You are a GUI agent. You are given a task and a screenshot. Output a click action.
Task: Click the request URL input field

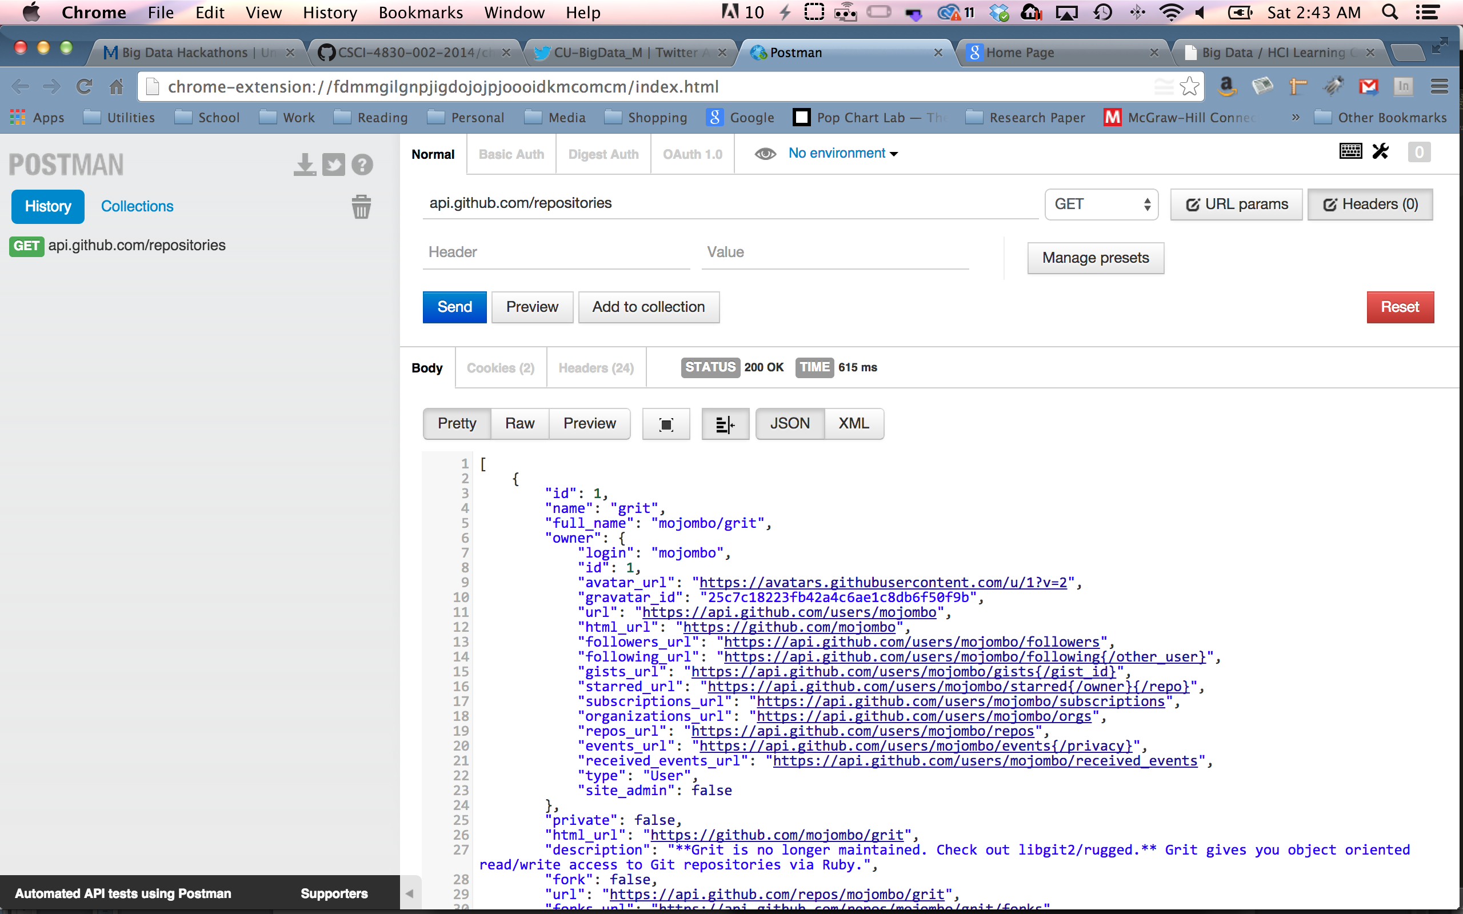click(730, 204)
